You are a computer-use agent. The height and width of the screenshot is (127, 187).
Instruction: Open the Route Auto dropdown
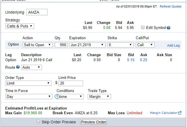(32, 67)
